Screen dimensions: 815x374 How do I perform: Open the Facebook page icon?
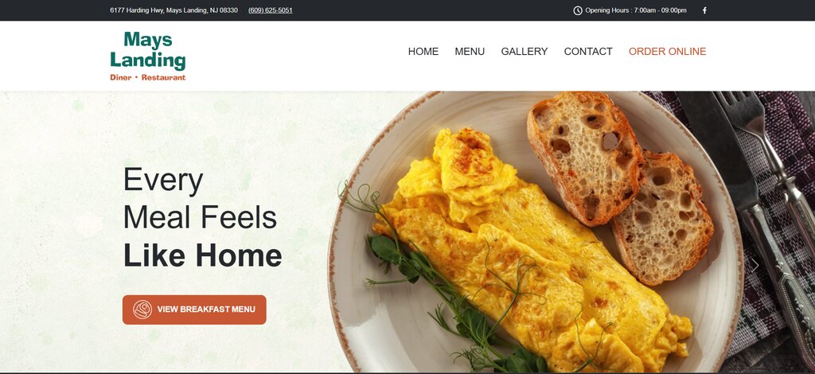point(705,10)
